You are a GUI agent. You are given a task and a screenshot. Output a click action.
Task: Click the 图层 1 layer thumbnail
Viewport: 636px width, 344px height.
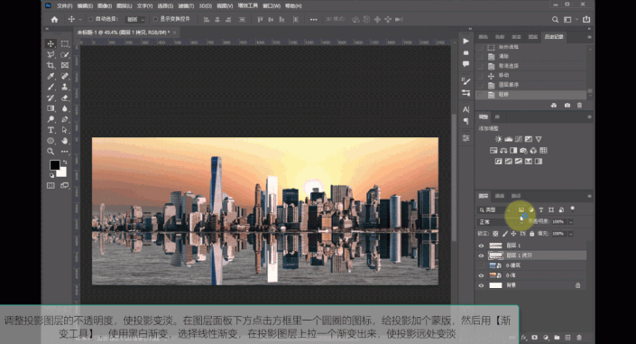[x=495, y=246]
